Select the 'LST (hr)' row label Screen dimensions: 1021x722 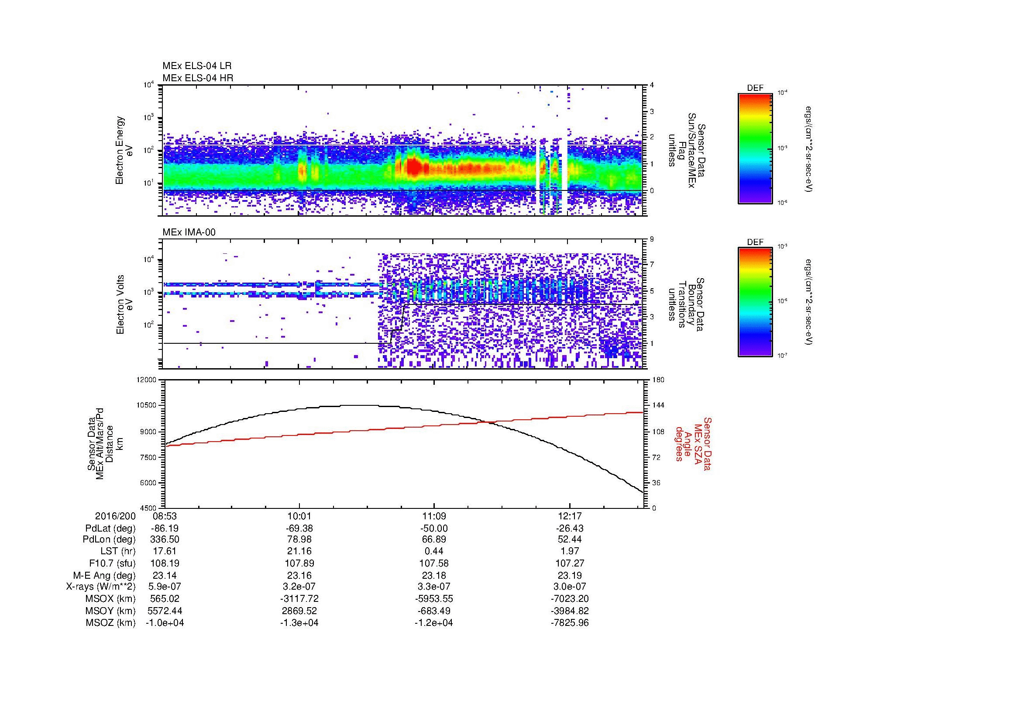(x=118, y=552)
